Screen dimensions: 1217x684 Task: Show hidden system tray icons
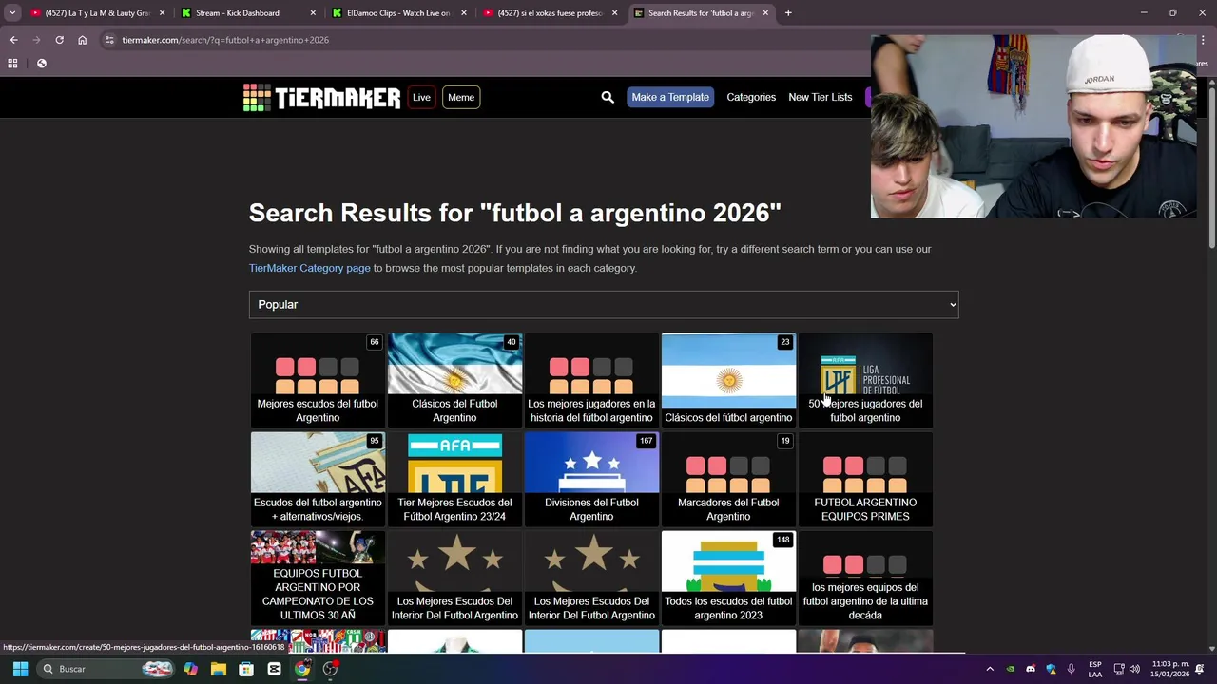pos(990,669)
